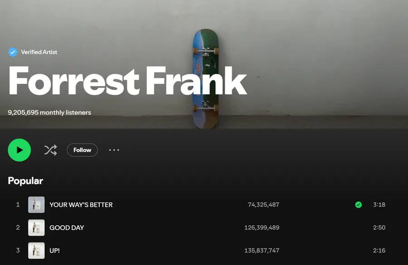The image size is (408, 265).
Task: Toggle the shuffle icon
Action: coord(50,150)
